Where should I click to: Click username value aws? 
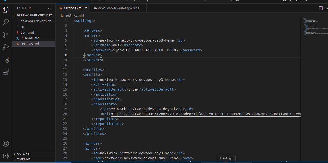pos(116,45)
